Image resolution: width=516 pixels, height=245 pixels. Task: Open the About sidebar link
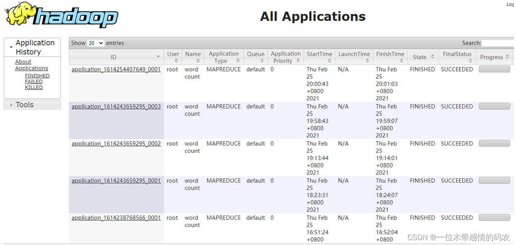pos(23,62)
